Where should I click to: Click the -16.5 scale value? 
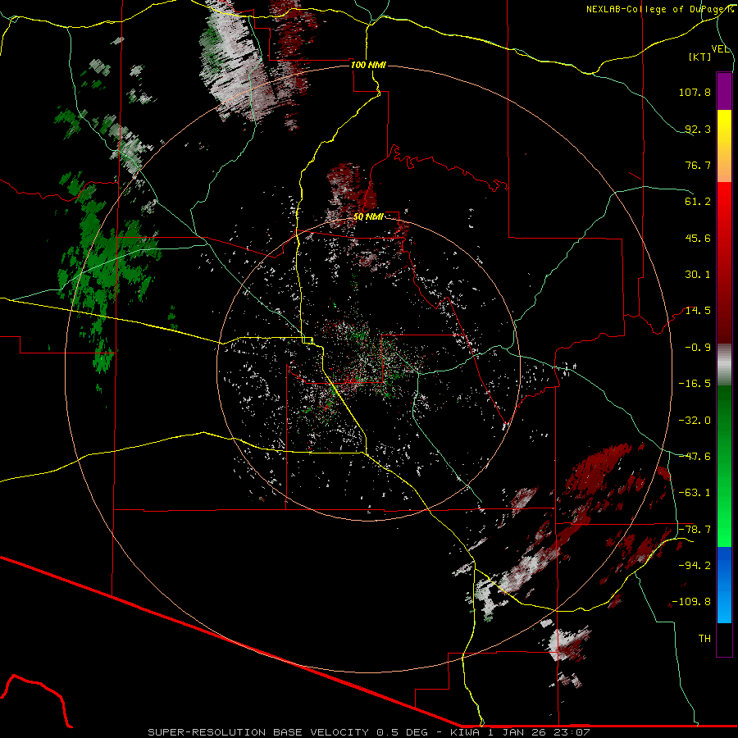coord(695,384)
